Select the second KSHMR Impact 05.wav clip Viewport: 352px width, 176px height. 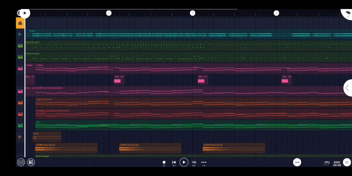[150, 148]
